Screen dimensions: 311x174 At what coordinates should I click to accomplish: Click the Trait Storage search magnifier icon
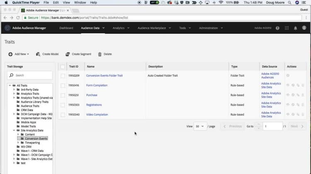point(12,75)
